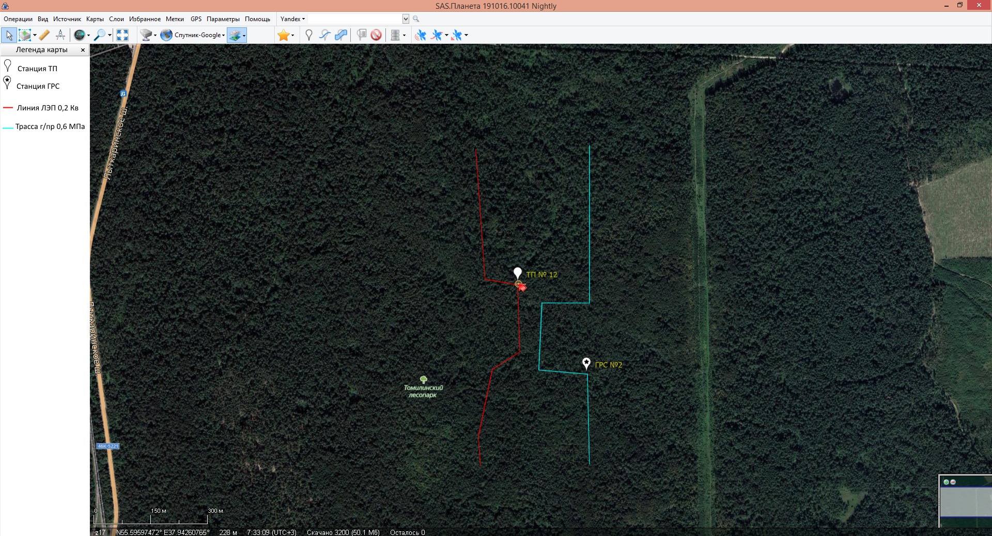This screenshot has width=992, height=536.
Task: Click the minimap zoom in green button
Action: pyautogui.click(x=946, y=482)
